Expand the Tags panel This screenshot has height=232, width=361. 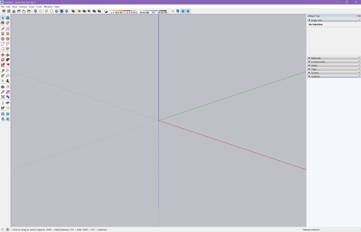click(x=334, y=69)
